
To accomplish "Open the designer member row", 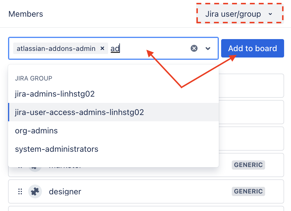I will pyautogui.click(x=146, y=191).
